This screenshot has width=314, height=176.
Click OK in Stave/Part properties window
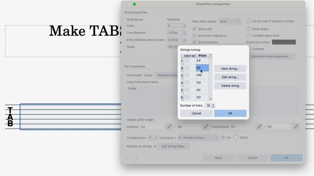286,157
